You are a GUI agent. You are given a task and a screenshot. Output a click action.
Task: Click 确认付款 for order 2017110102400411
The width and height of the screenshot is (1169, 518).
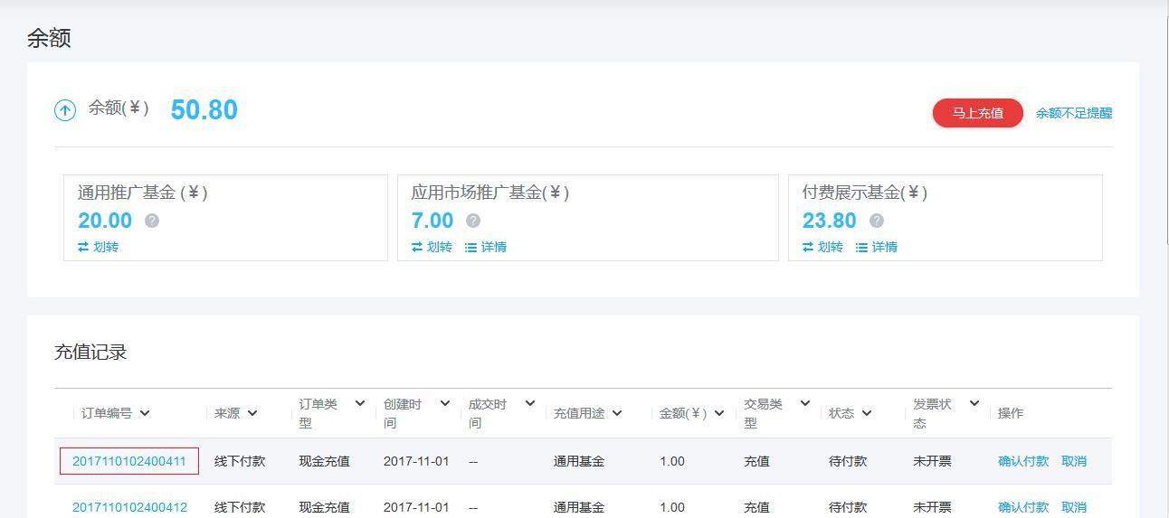(x=1023, y=461)
